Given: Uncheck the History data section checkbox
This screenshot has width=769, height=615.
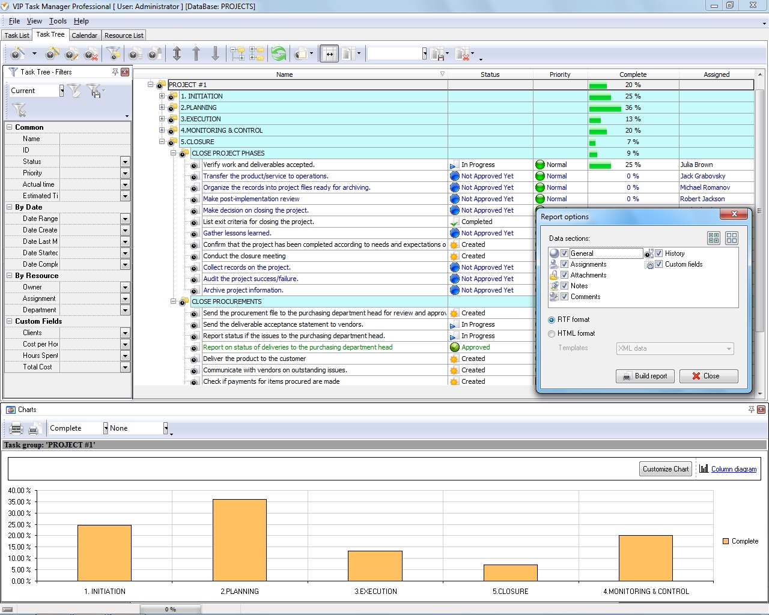Looking at the screenshot, I should pos(658,253).
